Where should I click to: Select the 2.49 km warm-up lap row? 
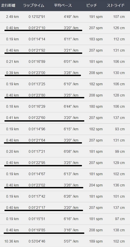click(65, 17)
